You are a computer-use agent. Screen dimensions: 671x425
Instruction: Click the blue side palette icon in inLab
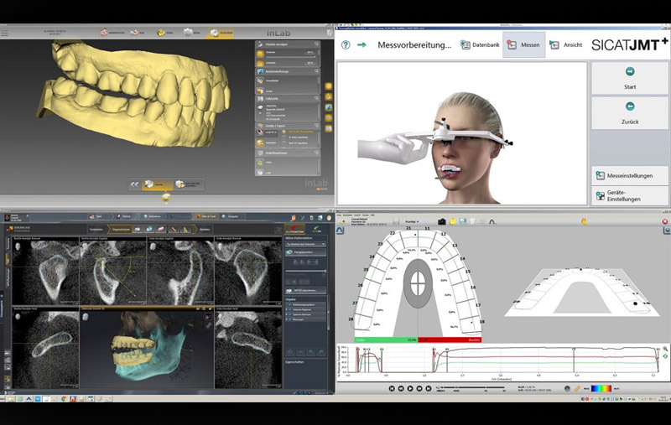pos(328,107)
